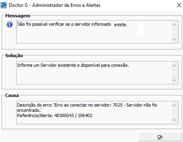Close the Doctor G dialog window
183x142 pixels.
(179, 5)
